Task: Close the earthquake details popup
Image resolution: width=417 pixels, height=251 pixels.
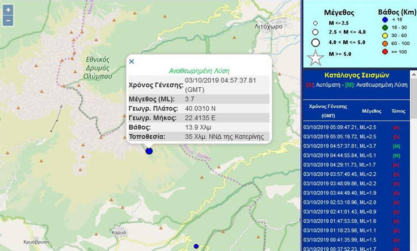Action: click(132, 61)
